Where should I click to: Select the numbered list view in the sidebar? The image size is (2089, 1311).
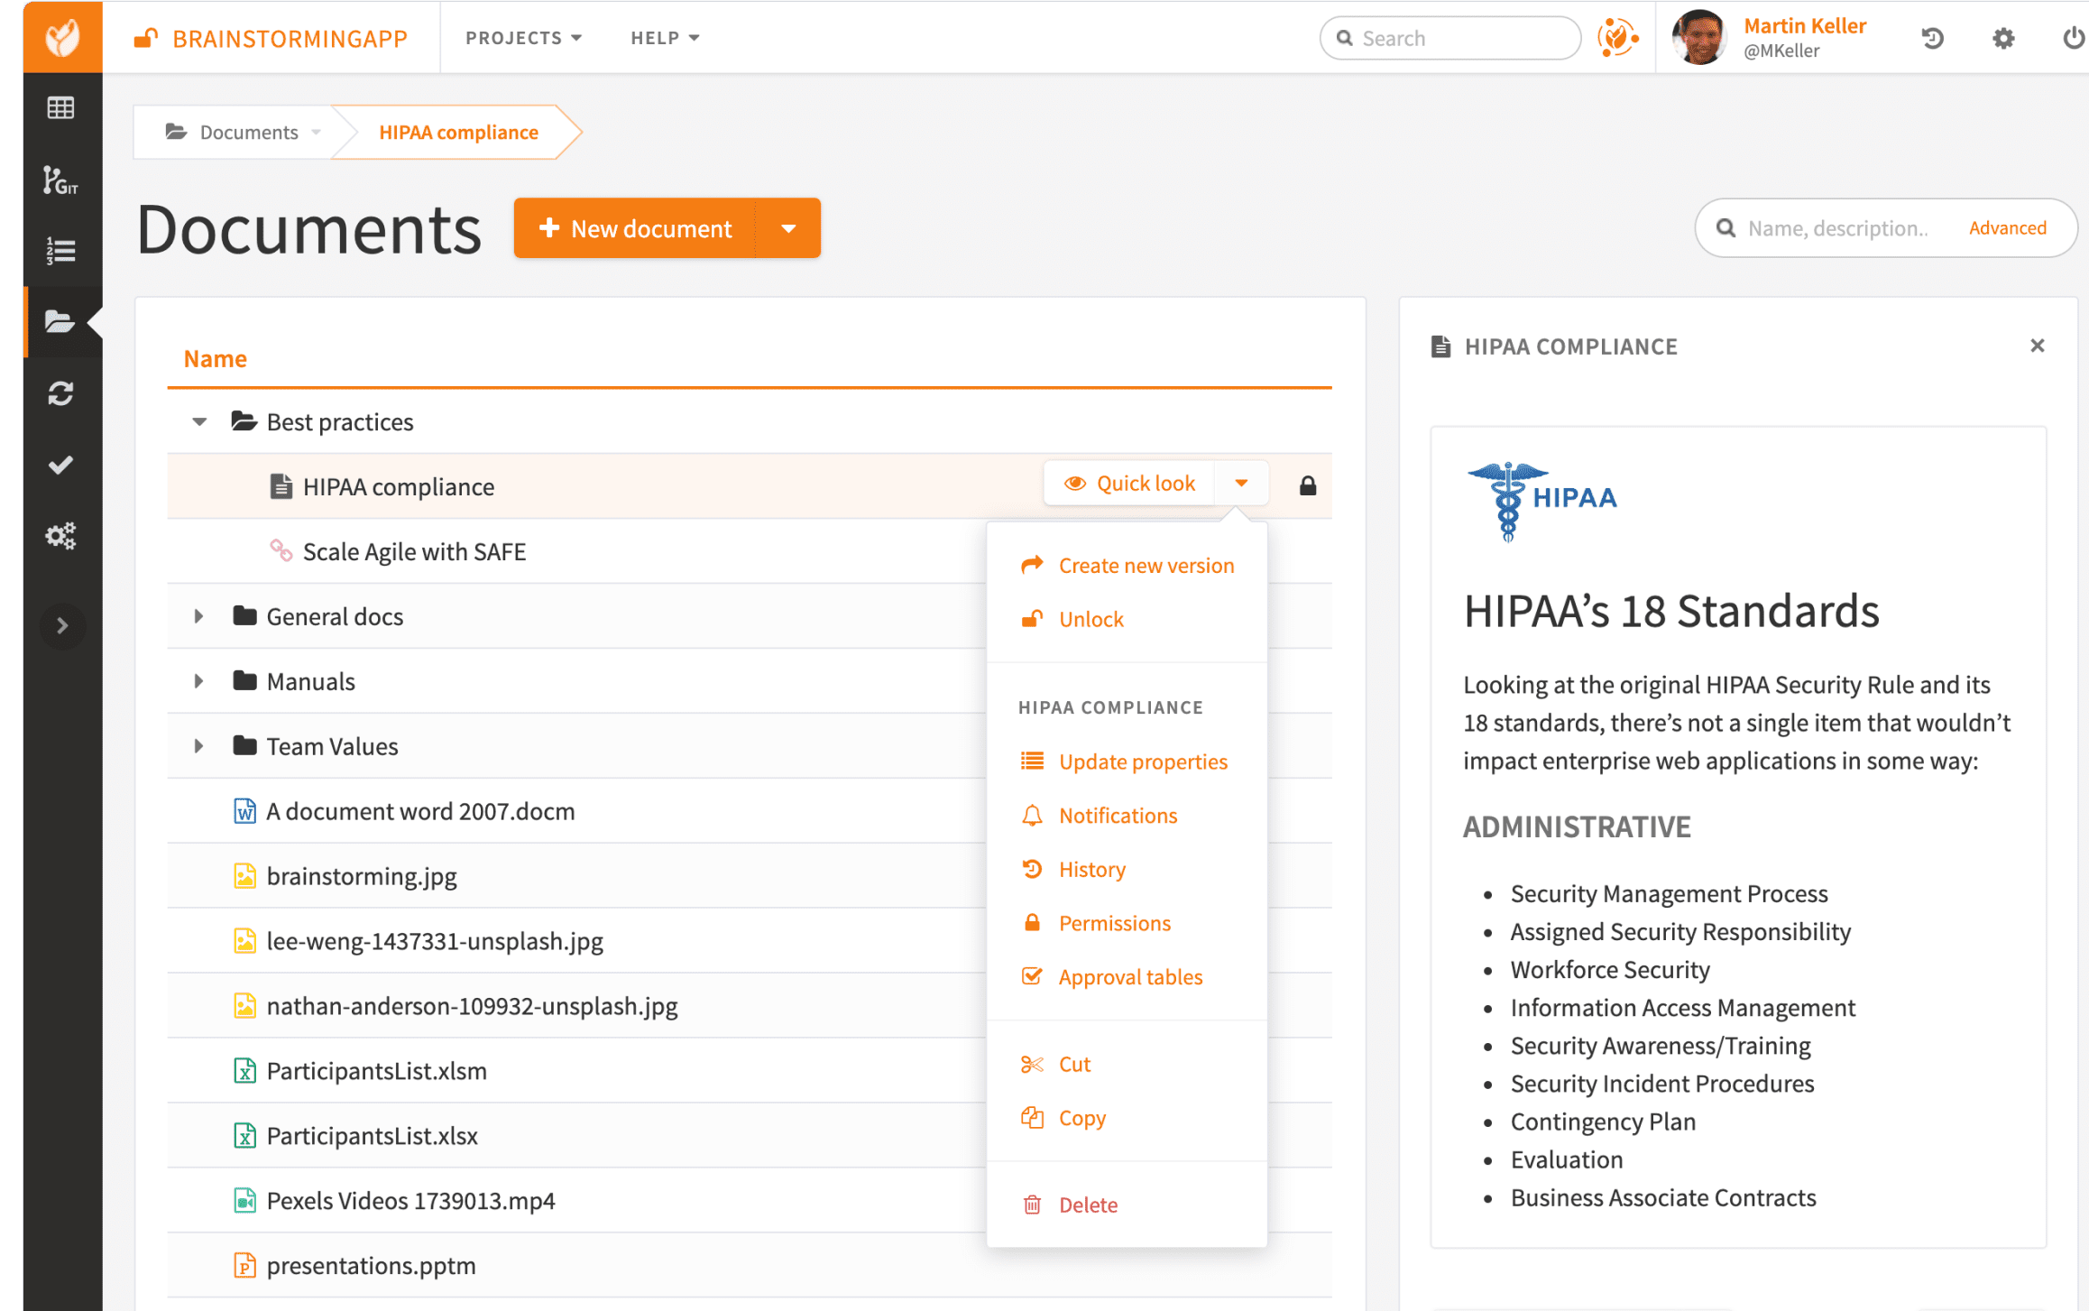tap(60, 250)
